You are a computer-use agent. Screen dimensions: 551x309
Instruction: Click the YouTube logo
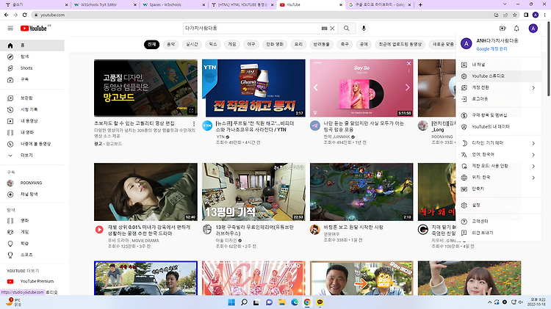(33, 28)
